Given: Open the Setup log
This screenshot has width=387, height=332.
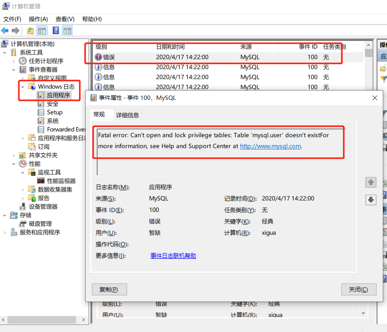Looking at the screenshot, I should [55, 112].
